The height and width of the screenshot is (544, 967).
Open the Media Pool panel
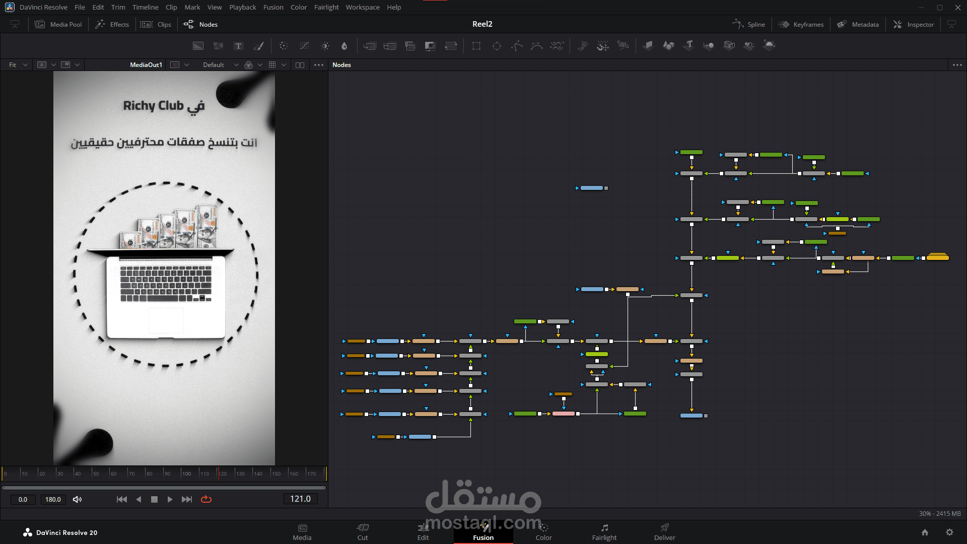(58, 24)
